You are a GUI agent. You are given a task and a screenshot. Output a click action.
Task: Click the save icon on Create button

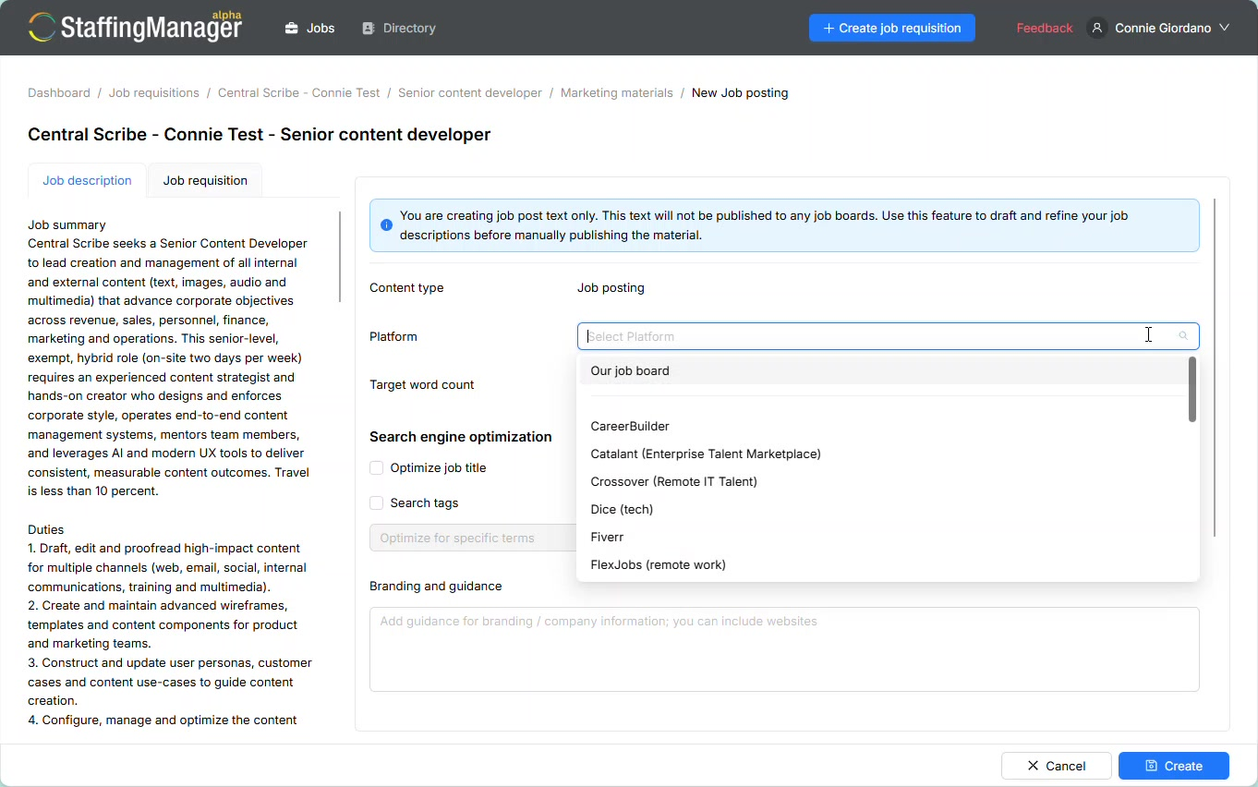coord(1151,766)
